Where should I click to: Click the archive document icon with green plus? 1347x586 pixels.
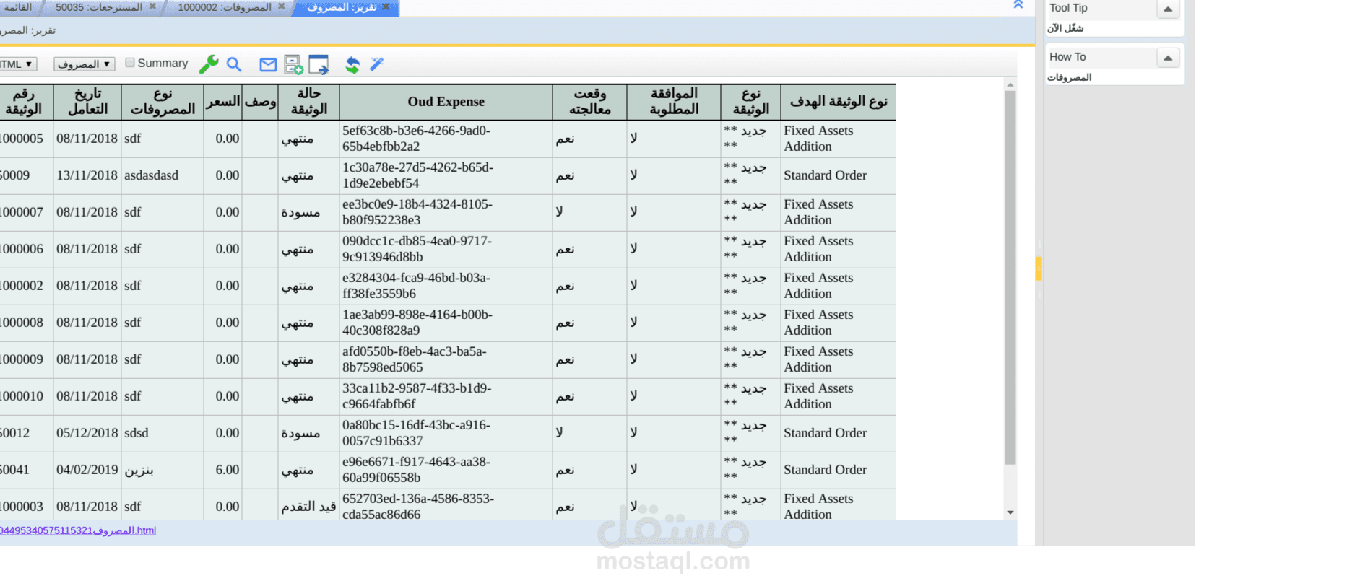tap(294, 65)
